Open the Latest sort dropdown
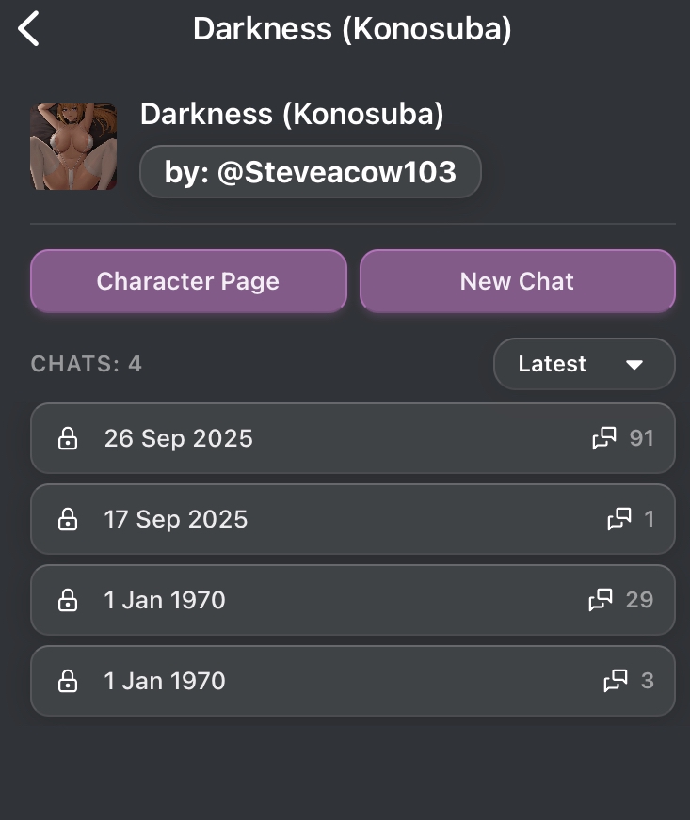 tap(584, 364)
